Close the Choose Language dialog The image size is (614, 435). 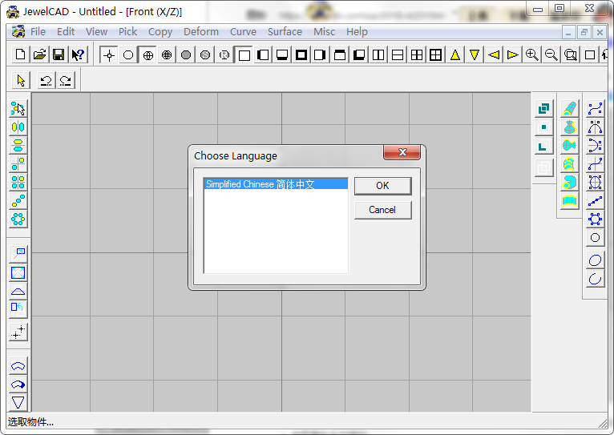click(402, 152)
